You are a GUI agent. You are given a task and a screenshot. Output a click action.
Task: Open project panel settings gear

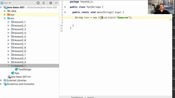click(51, 3)
